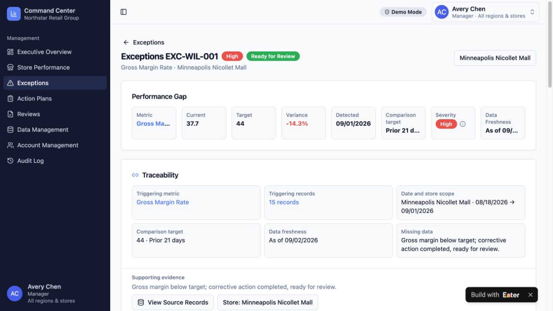Click the database icon on View Source Records
The height and width of the screenshot is (311, 553).
(141, 302)
